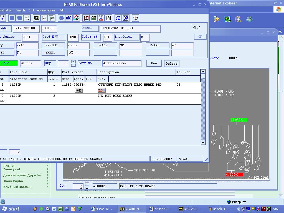
Task: Click the blue globe icon in toolbar
Action: click(x=61, y=18)
